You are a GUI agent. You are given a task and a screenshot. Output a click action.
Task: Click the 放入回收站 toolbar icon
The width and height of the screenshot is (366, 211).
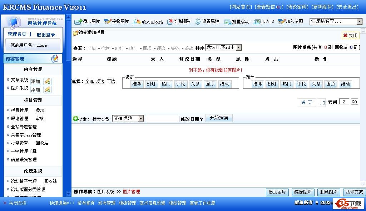tap(137, 22)
